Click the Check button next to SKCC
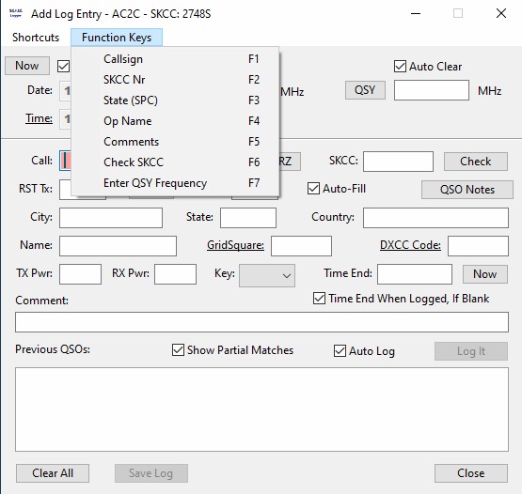This screenshot has width=522, height=494. coord(475,162)
